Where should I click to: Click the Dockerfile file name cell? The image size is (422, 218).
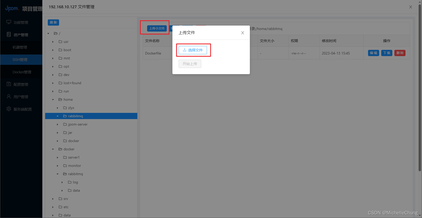point(153,53)
